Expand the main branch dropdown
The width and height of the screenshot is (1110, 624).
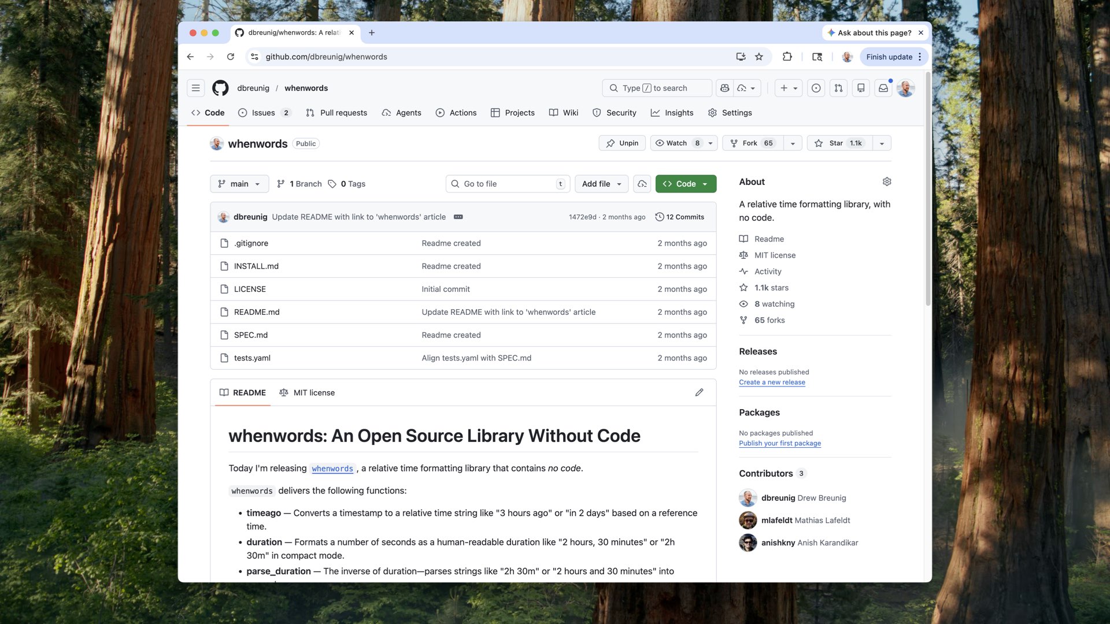pyautogui.click(x=239, y=184)
